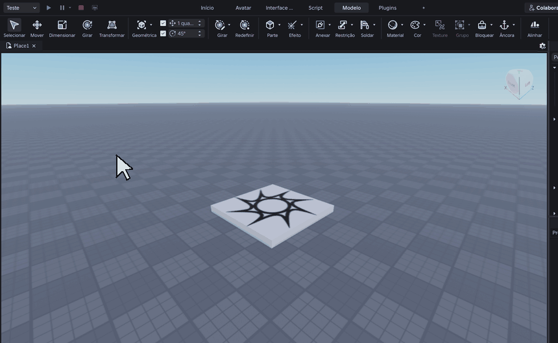Open the Teste mode dropdown

21,8
